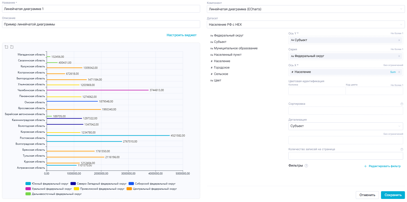Viewport: 407px width, 202px height.
Task: Toggle Центральный федеральный округ legend swatch
Action: (x=129, y=189)
